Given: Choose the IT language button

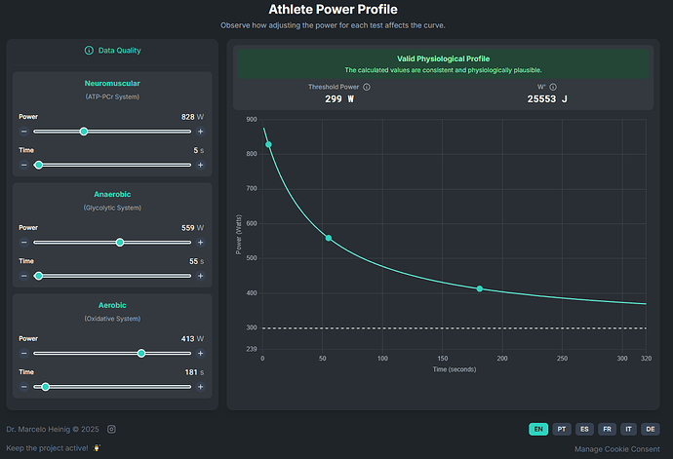Looking at the screenshot, I should point(629,429).
